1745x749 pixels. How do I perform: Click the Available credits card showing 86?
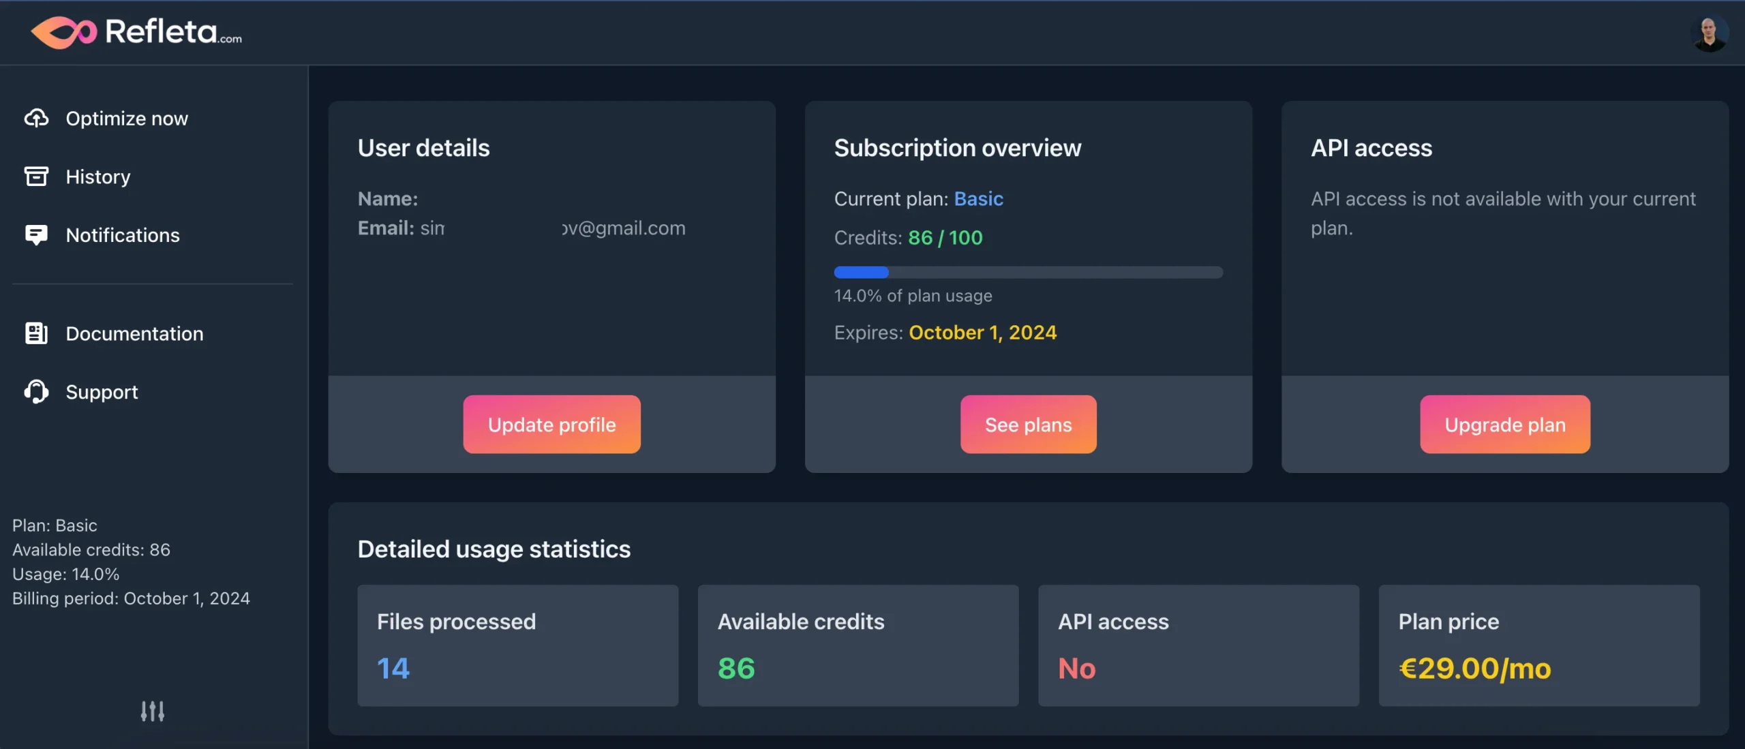(858, 645)
